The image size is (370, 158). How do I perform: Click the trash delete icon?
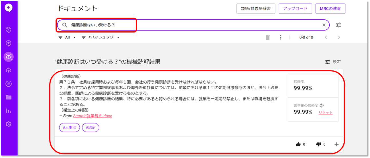coord(267,37)
